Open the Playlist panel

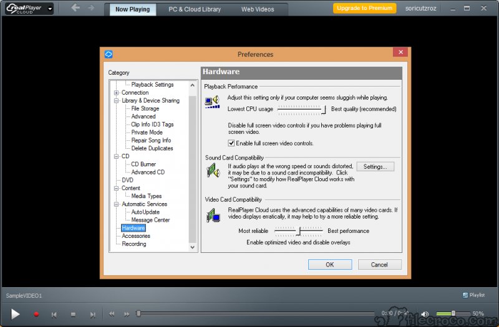[x=473, y=295]
